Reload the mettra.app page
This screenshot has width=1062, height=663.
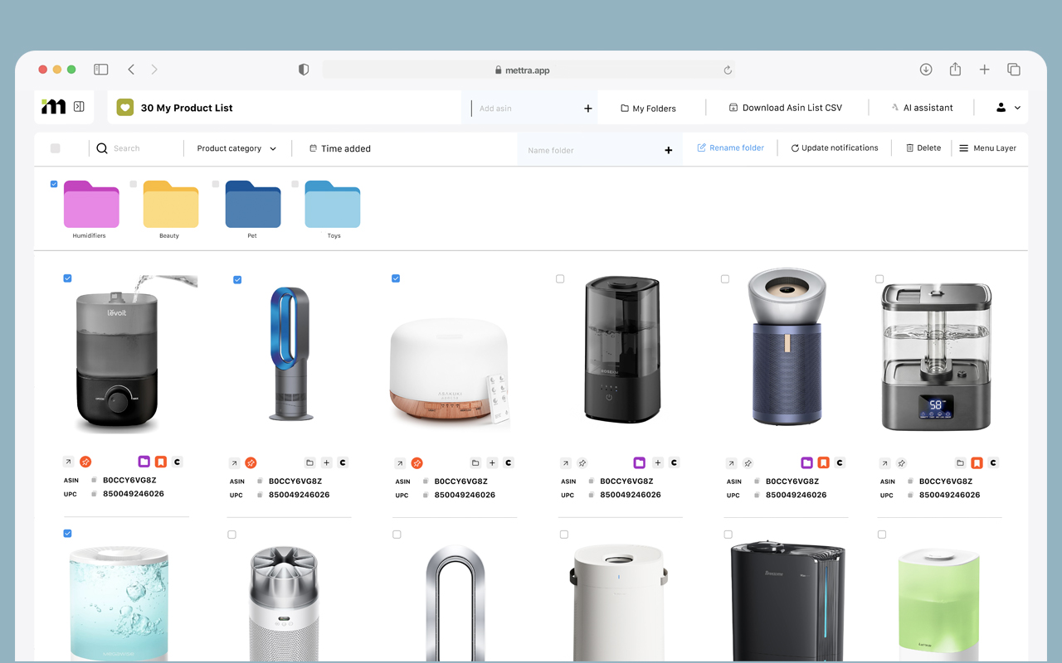(x=728, y=70)
